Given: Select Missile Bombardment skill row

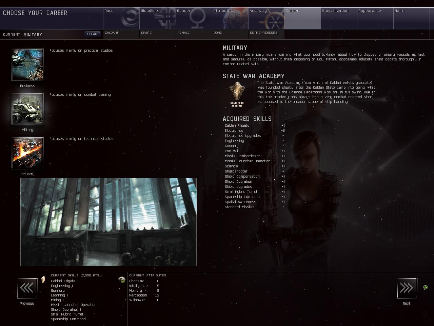Looking at the screenshot, I should pyautogui.click(x=255, y=156).
